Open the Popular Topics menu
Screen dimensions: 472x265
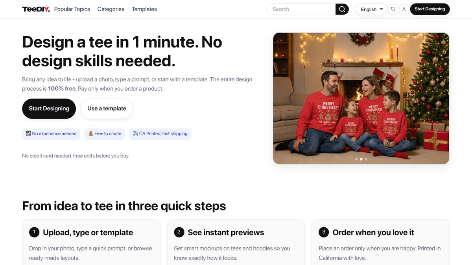tap(72, 9)
